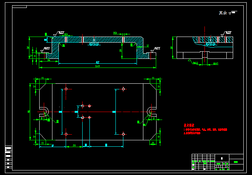Select the overall length dimension text under section view
Viewport: 252px width, 175px height.
(98, 66)
